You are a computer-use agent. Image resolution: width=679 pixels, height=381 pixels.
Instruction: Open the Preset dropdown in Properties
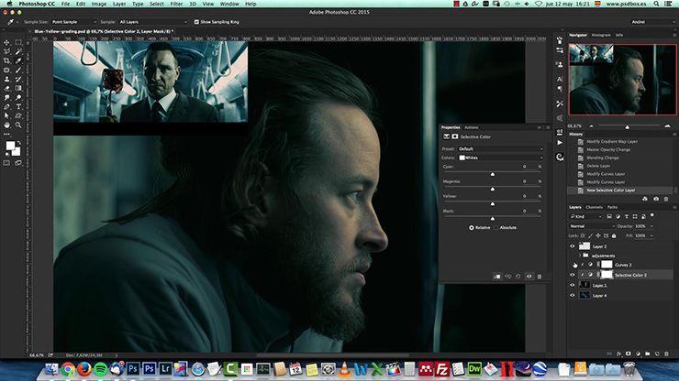(x=500, y=148)
